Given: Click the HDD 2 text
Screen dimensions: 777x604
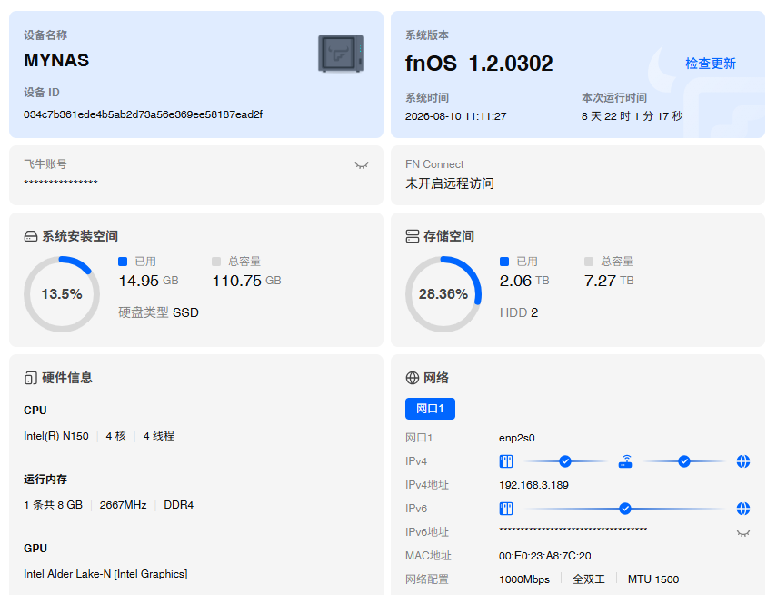Looking at the screenshot, I should 519,312.
